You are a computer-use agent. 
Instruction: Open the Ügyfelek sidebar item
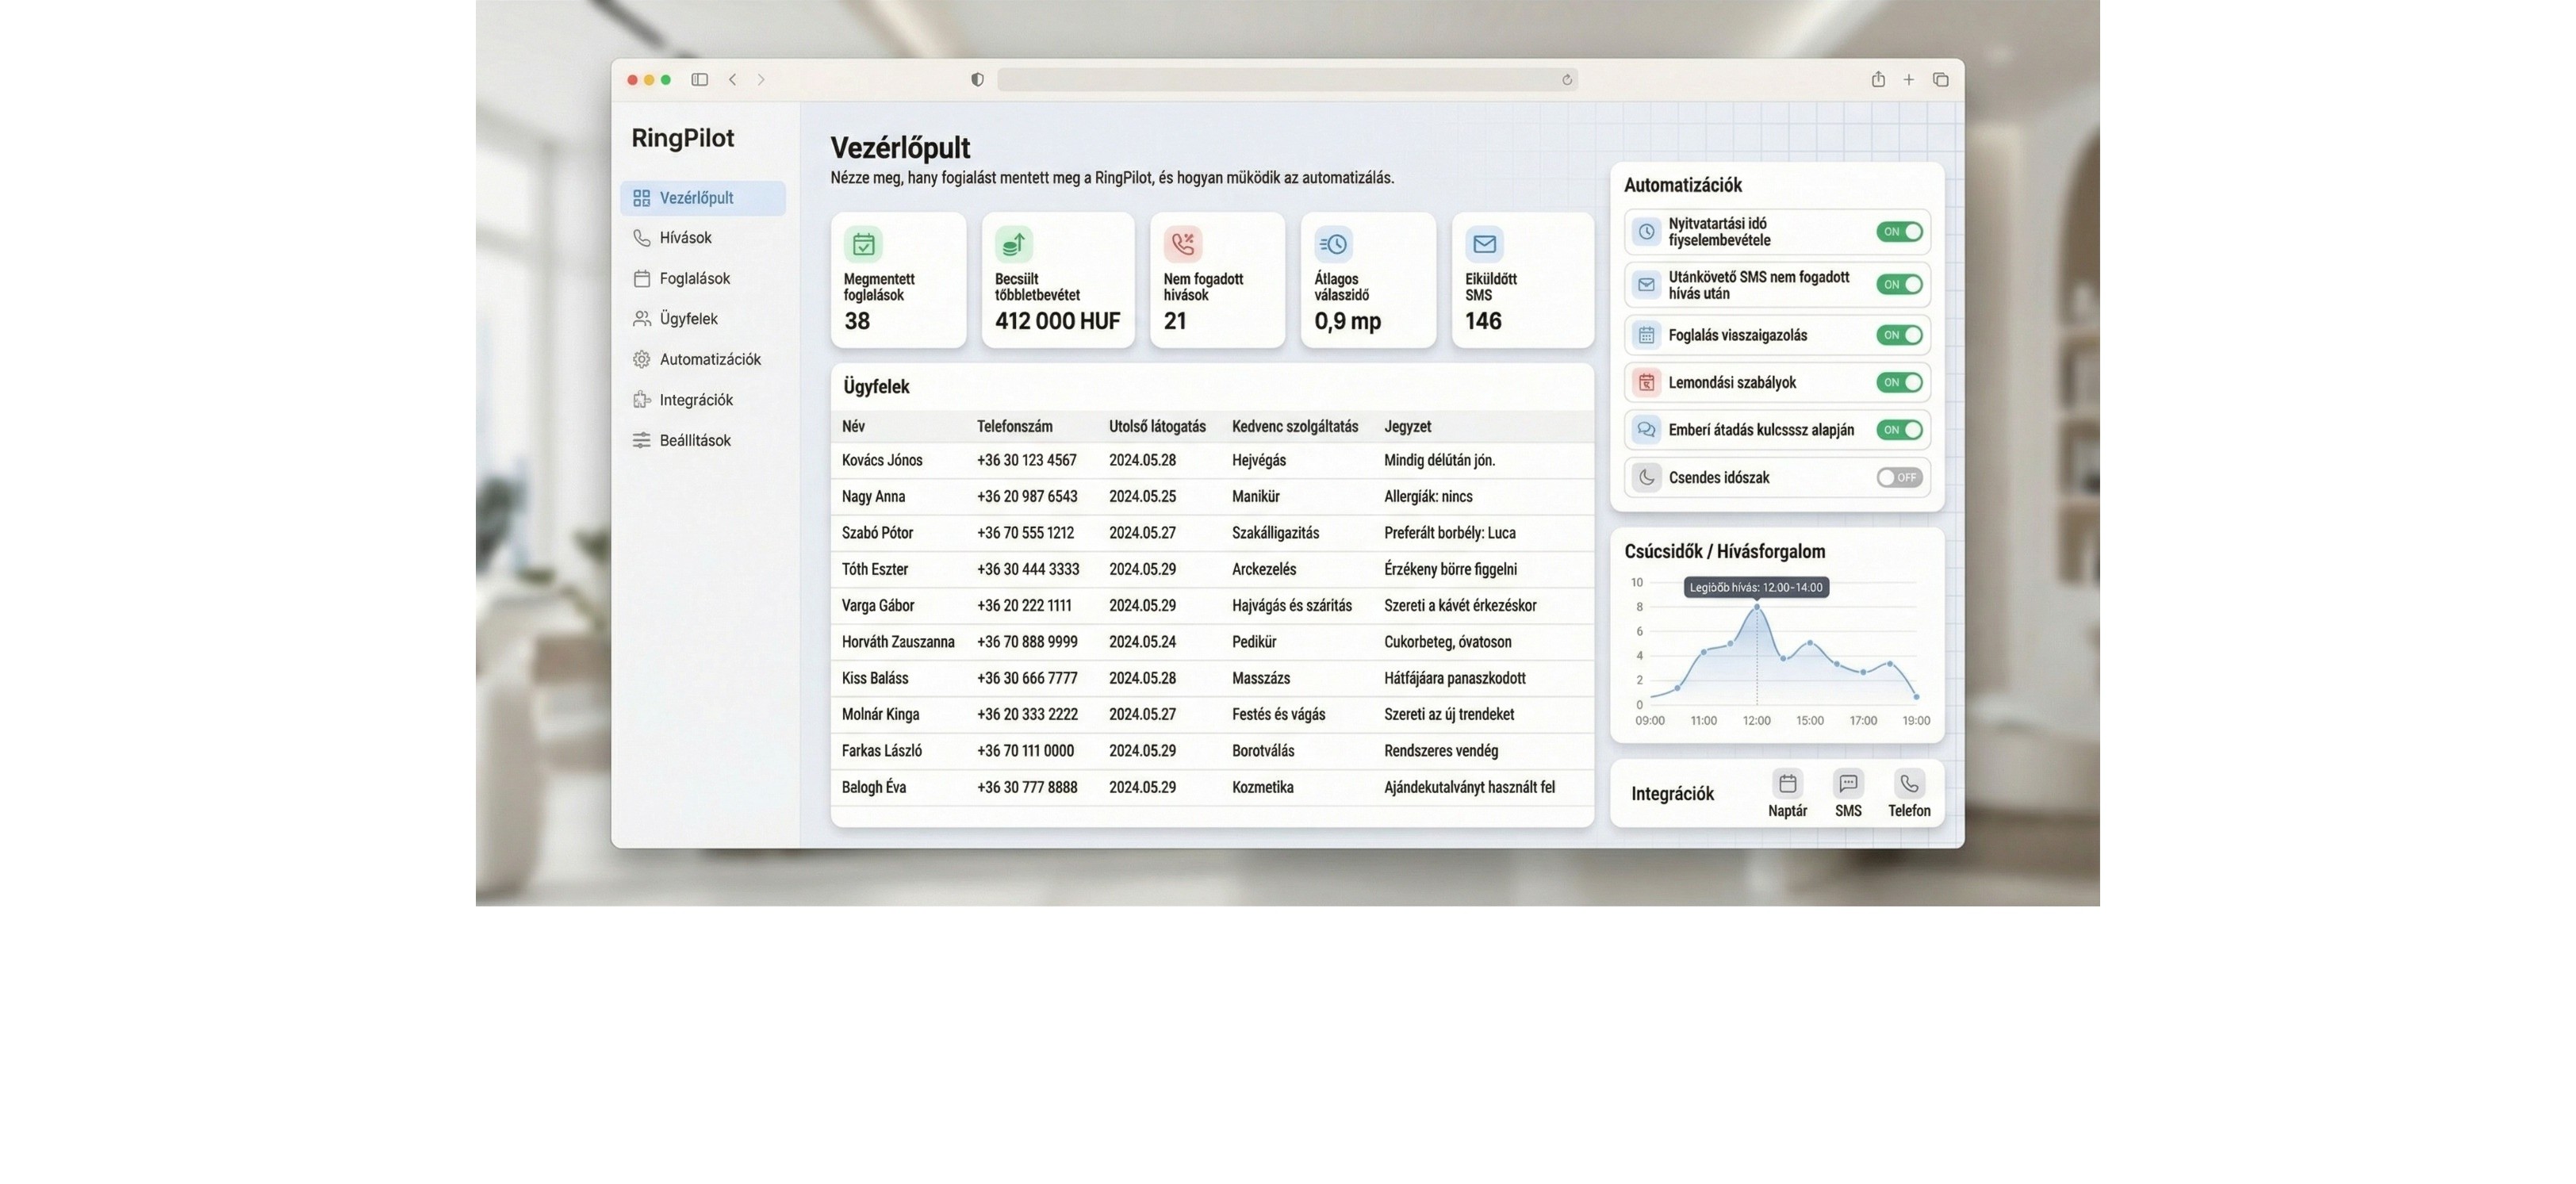pos(688,319)
